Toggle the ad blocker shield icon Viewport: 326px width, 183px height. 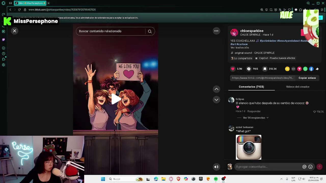pyautogui.click(x=276, y=10)
